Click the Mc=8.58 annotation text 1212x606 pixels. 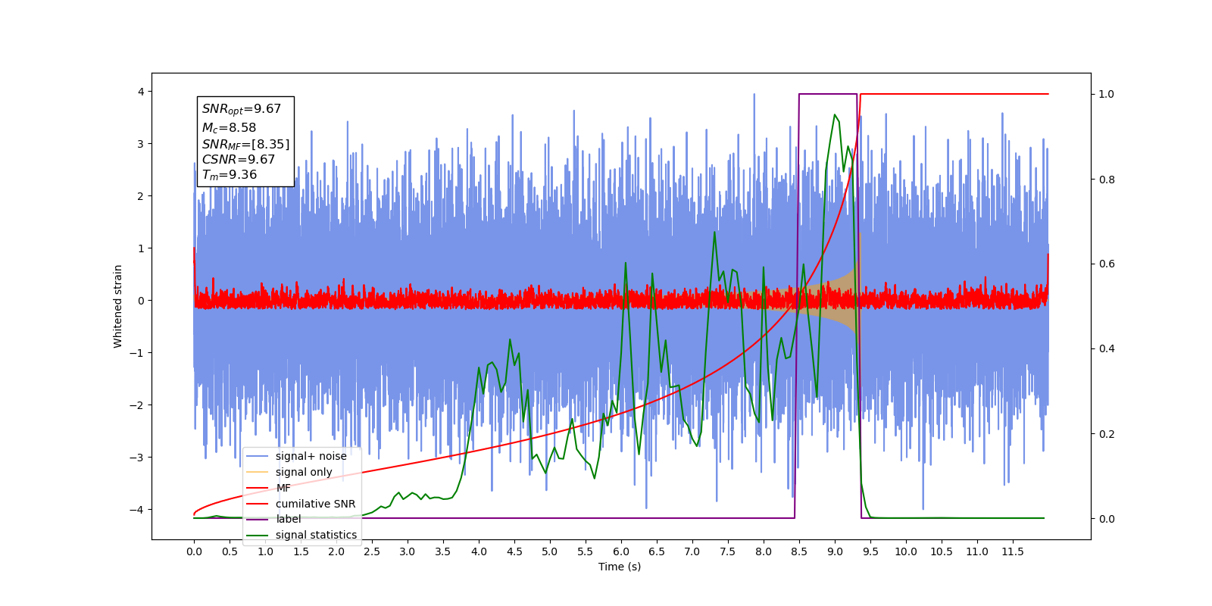pos(229,128)
